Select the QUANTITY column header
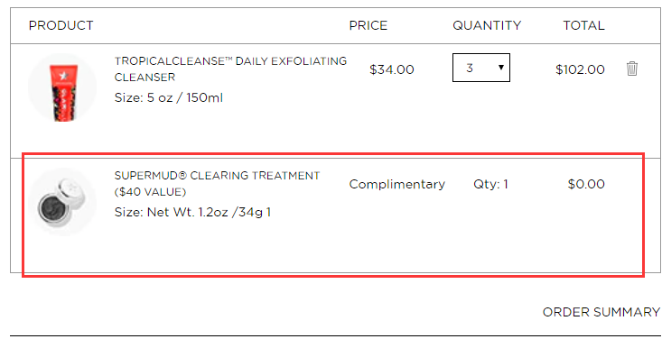662x339 pixels. click(487, 25)
